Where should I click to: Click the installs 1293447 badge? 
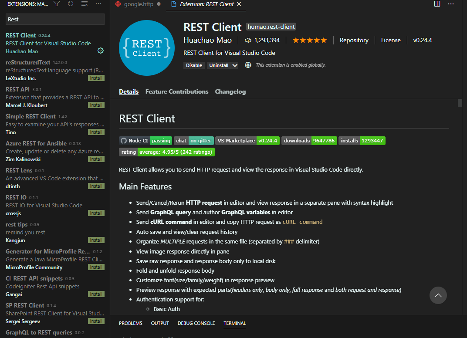click(x=362, y=141)
